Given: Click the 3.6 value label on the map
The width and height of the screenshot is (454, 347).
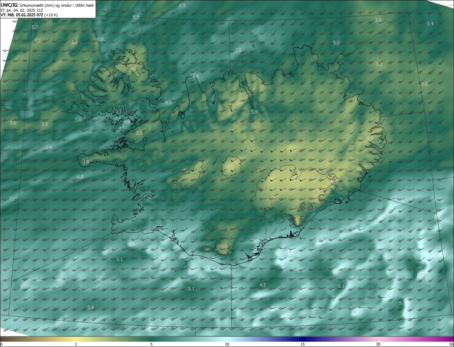Looking at the screenshot, I should pyautogui.click(x=13, y=123).
